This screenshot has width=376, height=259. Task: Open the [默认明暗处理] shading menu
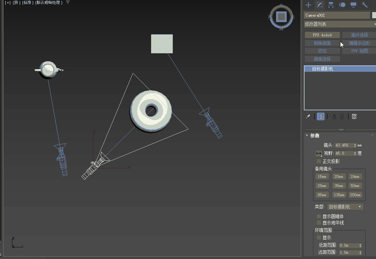(x=49, y=2)
